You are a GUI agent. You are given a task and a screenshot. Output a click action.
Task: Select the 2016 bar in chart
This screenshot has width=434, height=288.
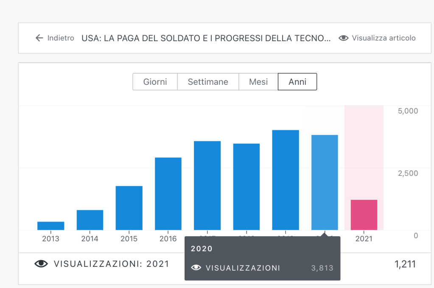[168, 193]
